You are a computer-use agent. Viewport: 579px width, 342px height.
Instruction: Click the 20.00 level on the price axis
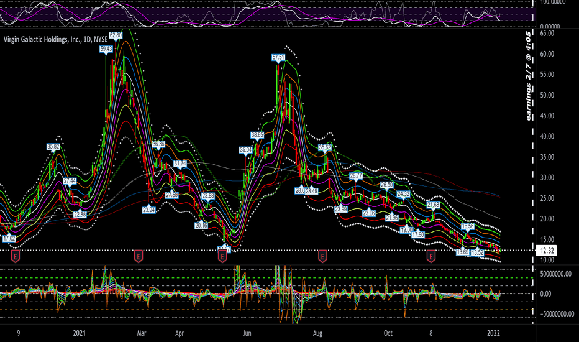[x=547, y=219]
